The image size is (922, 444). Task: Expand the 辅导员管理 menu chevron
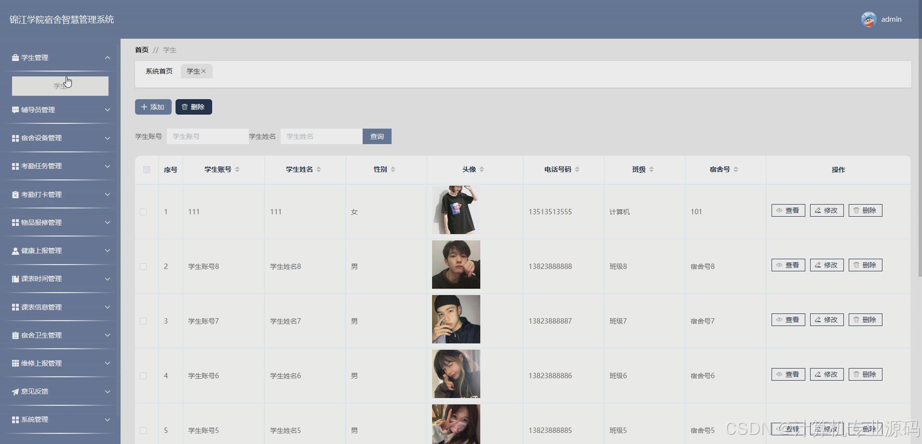click(x=108, y=110)
